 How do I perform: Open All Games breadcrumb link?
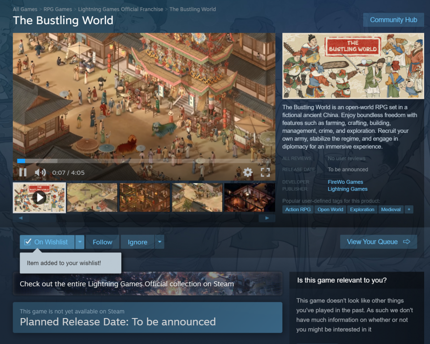(x=25, y=9)
